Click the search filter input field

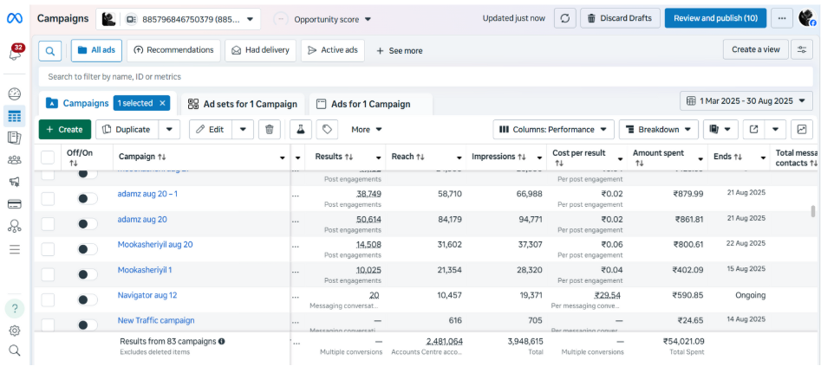pyautogui.click(x=347, y=77)
